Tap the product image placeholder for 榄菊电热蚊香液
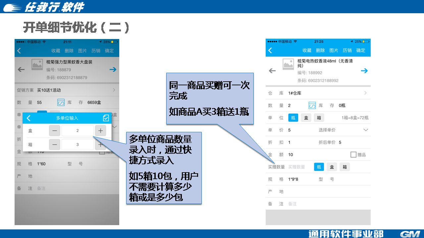424x238 pixels. pos(288,64)
